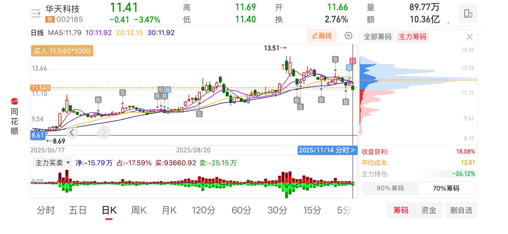This screenshot has height=234, width=508.
Task: Click the red B marker near latest candle
Action: pyautogui.click(x=353, y=61)
